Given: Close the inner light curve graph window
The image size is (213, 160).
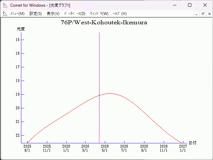Looking at the screenshot, I should click(x=209, y=14).
